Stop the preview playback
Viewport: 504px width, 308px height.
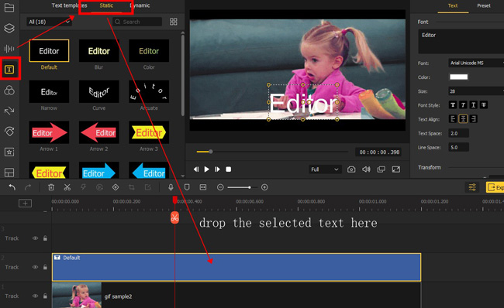point(228,169)
